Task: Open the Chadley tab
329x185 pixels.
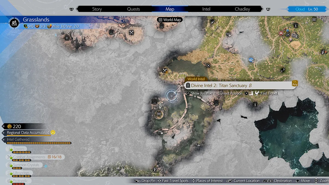Action: pyautogui.click(x=242, y=9)
